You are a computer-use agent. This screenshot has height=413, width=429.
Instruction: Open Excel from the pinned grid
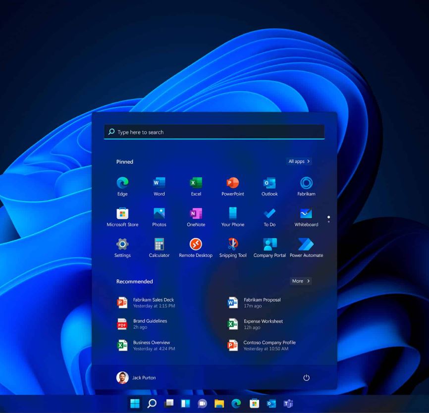click(196, 184)
